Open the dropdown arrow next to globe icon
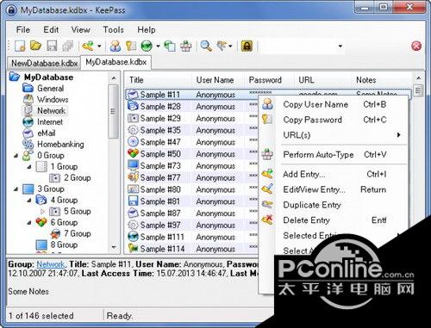This screenshot has height=328, width=431. tap(158, 46)
